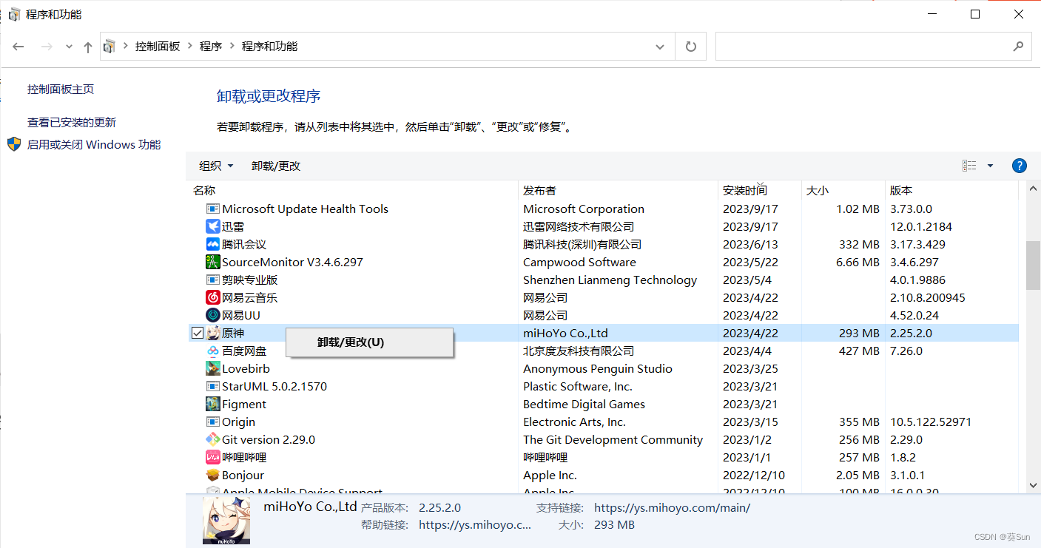The width and height of the screenshot is (1041, 548).
Task: Click the scrollbar down arrow
Action: pyautogui.click(x=1033, y=485)
